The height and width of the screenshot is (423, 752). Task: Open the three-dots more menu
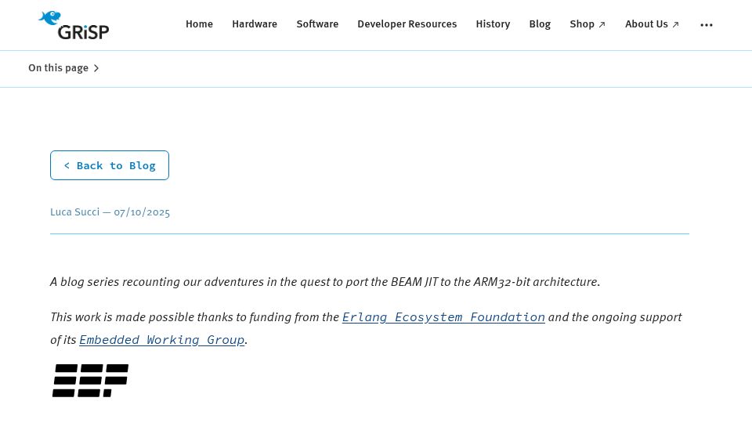click(706, 24)
